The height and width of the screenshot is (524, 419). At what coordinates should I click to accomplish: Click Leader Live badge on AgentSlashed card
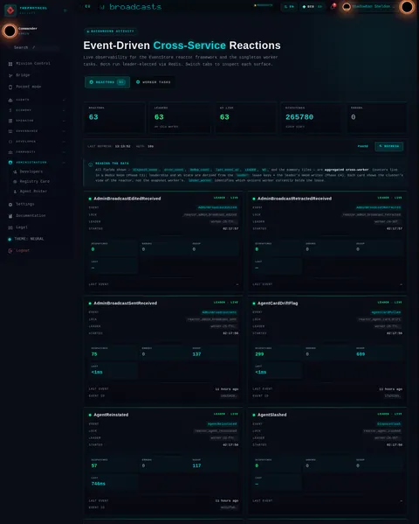pos(389,414)
